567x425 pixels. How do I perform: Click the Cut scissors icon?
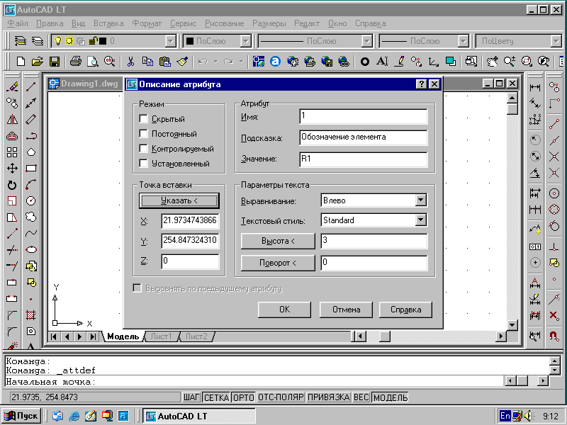coord(130,62)
